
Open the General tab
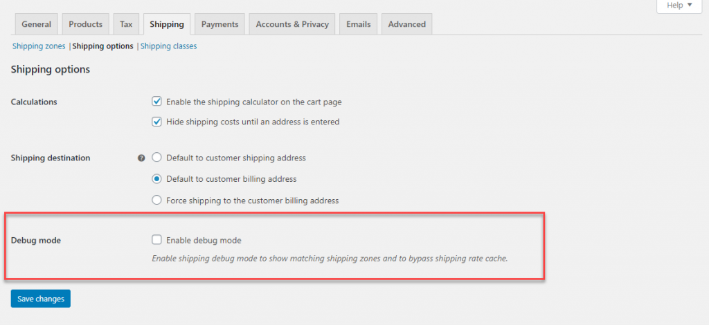pyautogui.click(x=37, y=24)
